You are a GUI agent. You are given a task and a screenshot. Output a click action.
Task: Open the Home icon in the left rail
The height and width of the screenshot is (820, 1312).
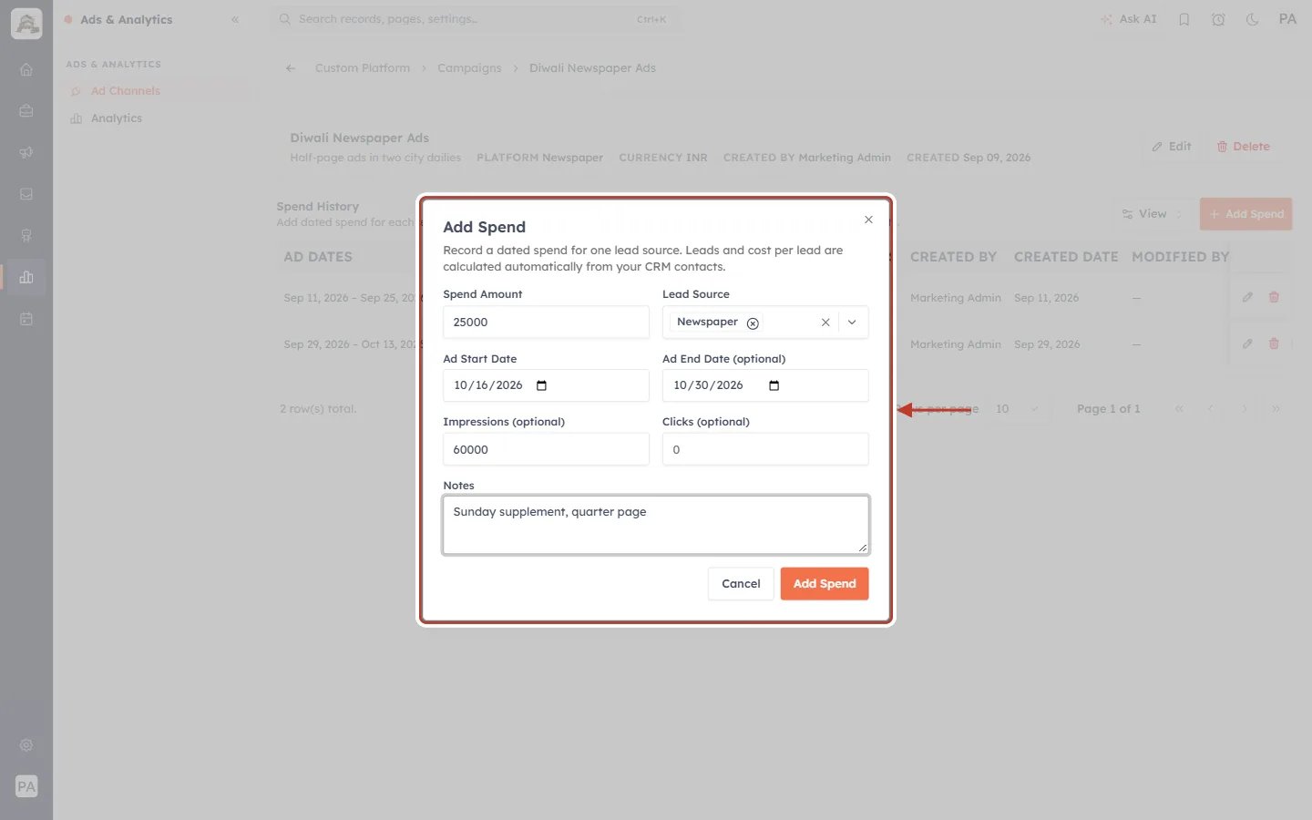point(26,69)
